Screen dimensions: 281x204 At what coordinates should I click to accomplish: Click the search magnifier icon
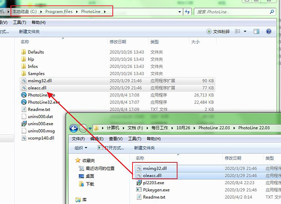(272, 12)
